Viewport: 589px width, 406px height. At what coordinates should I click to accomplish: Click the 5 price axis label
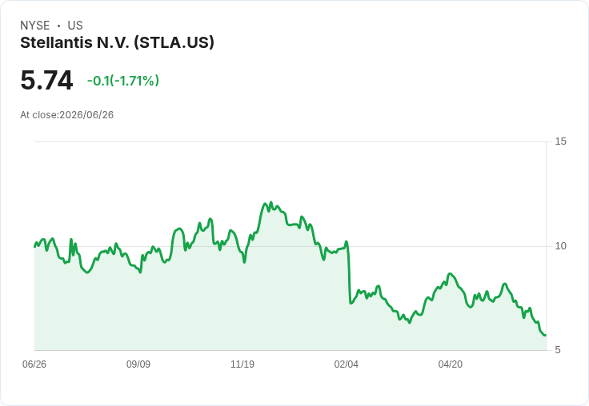coord(558,350)
